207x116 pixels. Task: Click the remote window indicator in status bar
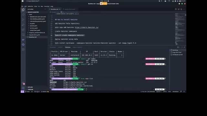[x=22, y=92]
